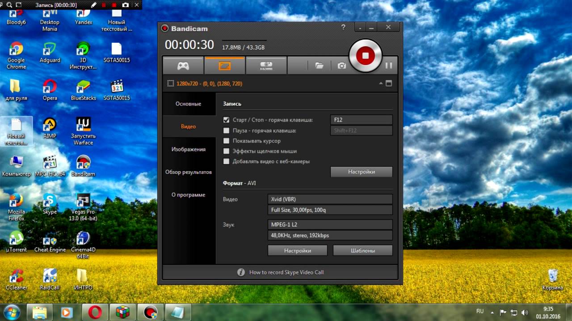Viewport: 572px width, 321px height.
Task: Open the volume speaker tray icon
Action: pyautogui.click(x=525, y=313)
